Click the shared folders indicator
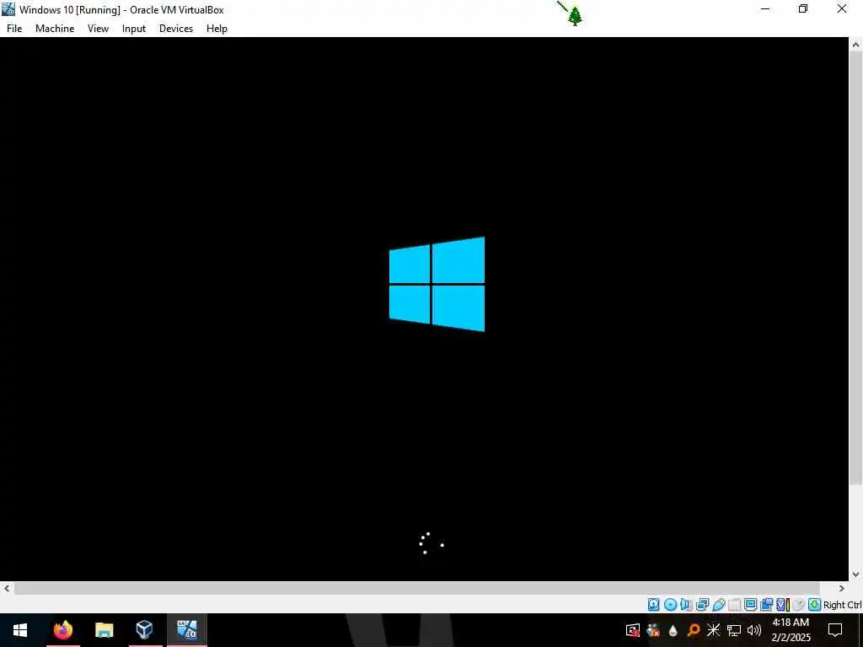The width and height of the screenshot is (863, 647). point(735,605)
